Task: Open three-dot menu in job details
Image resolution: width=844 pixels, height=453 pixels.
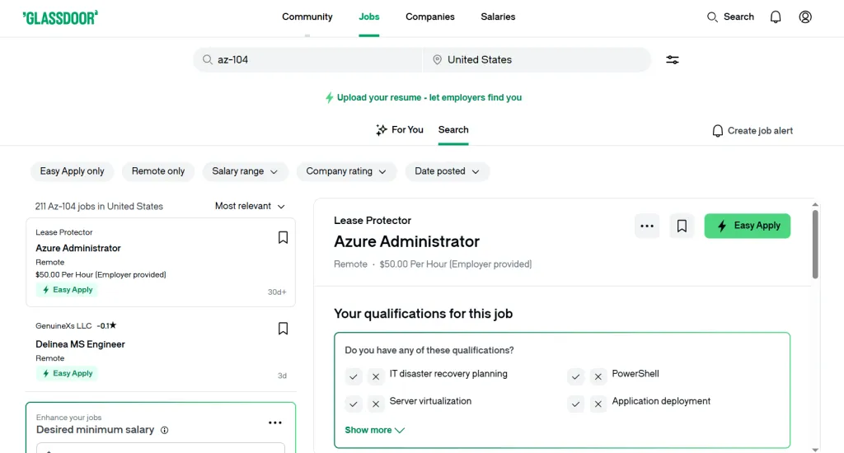Action: pyautogui.click(x=647, y=226)
